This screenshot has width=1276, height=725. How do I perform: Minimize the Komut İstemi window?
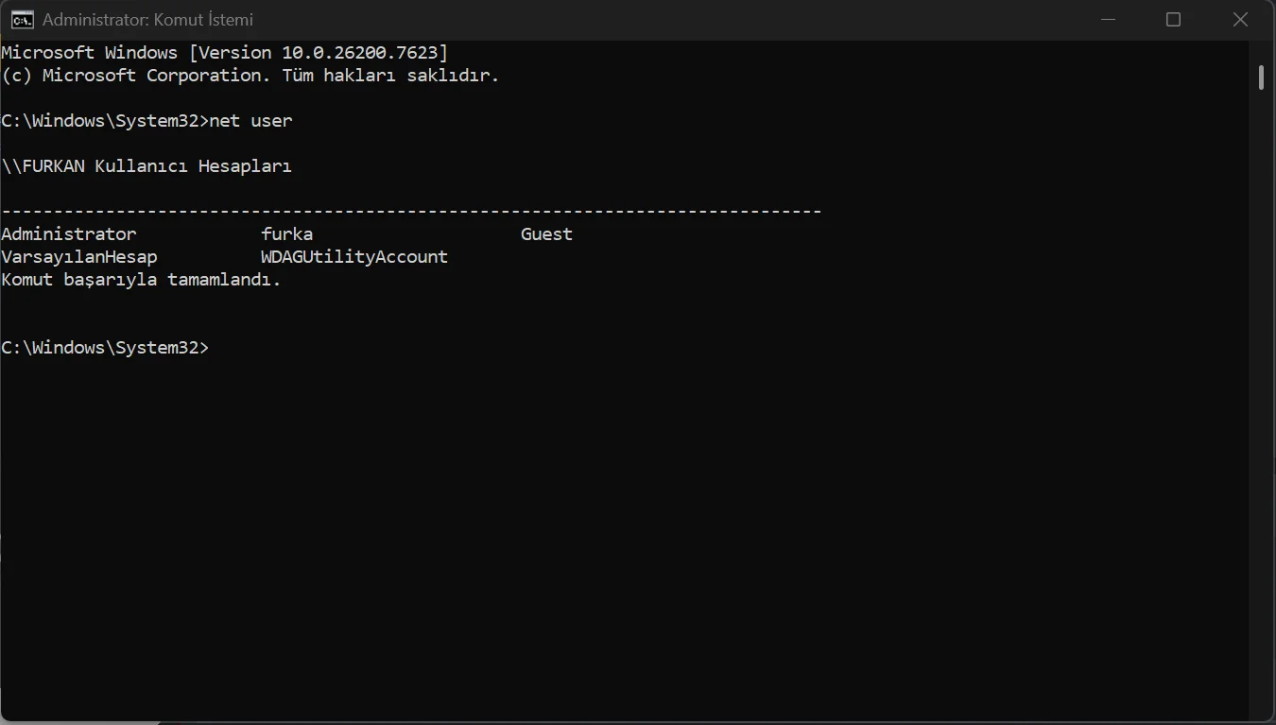[x=1107, y=20]
